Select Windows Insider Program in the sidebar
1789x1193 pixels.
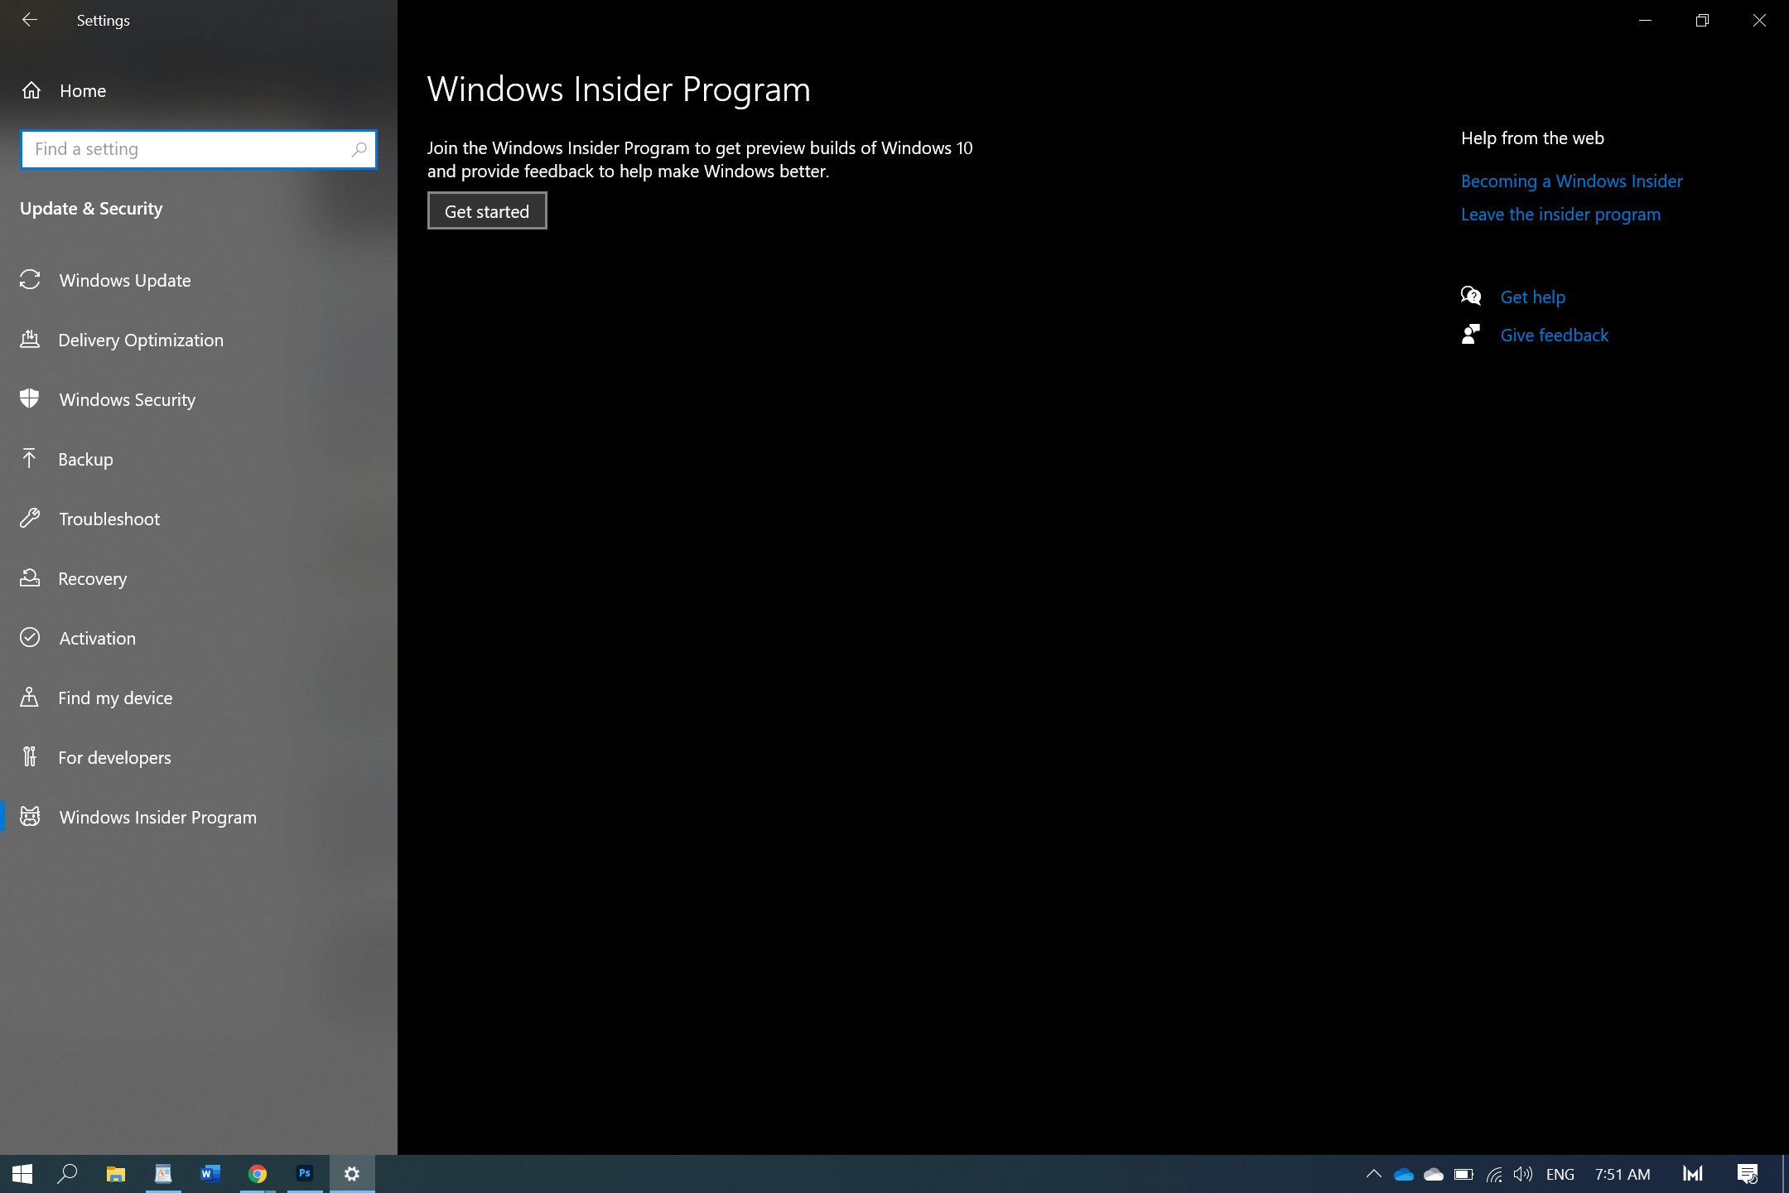(x=199, y=817)
